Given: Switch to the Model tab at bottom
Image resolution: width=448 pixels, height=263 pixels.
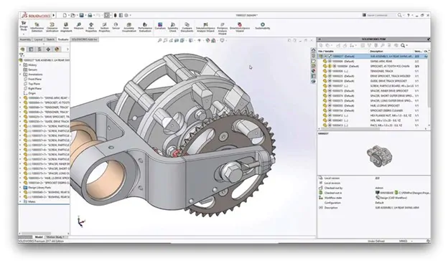Looking at the screenshot, I should click(39, 237).
